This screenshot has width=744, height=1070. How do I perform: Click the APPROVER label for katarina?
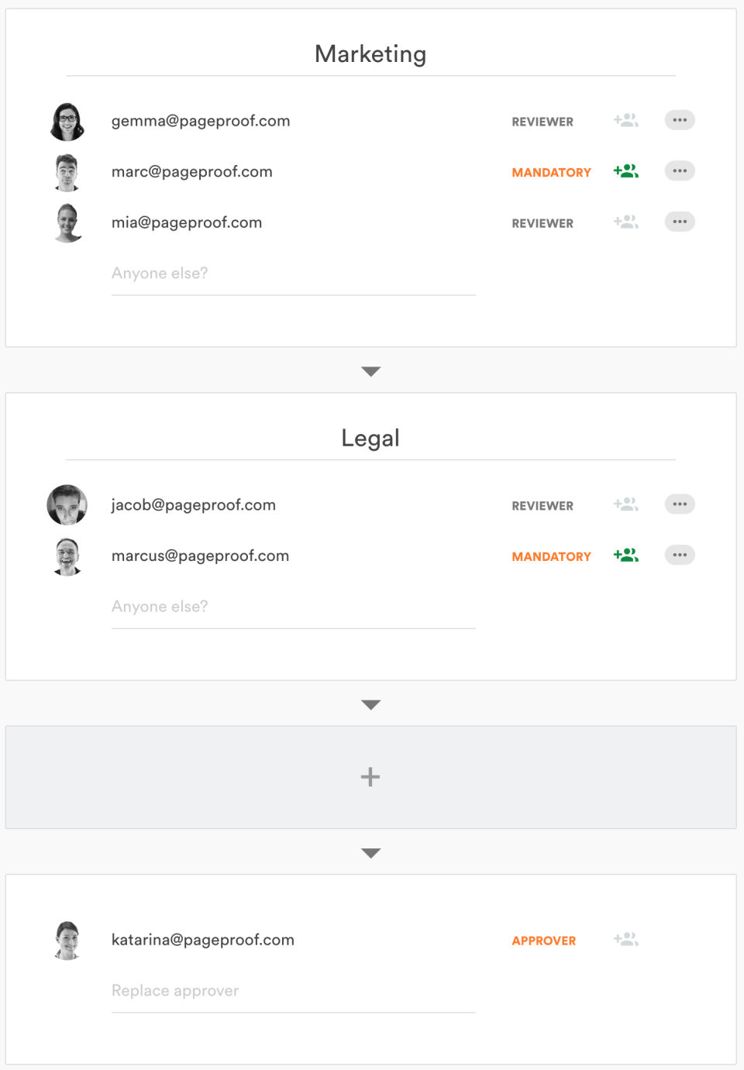point(543,941)
